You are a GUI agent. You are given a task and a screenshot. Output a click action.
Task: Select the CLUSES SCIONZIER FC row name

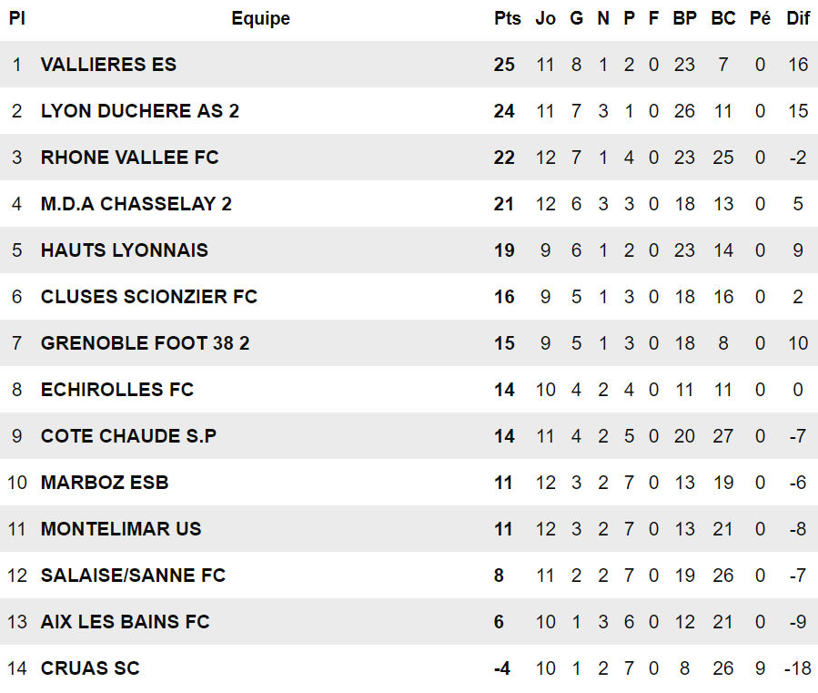[x=149, y=297]
